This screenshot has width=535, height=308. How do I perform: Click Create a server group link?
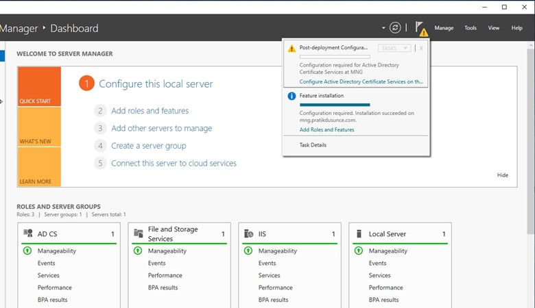148,146
